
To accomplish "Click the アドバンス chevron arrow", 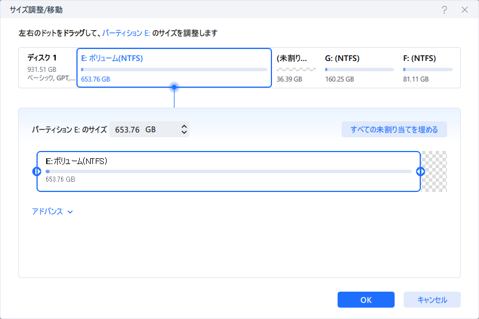I will 70,212.
